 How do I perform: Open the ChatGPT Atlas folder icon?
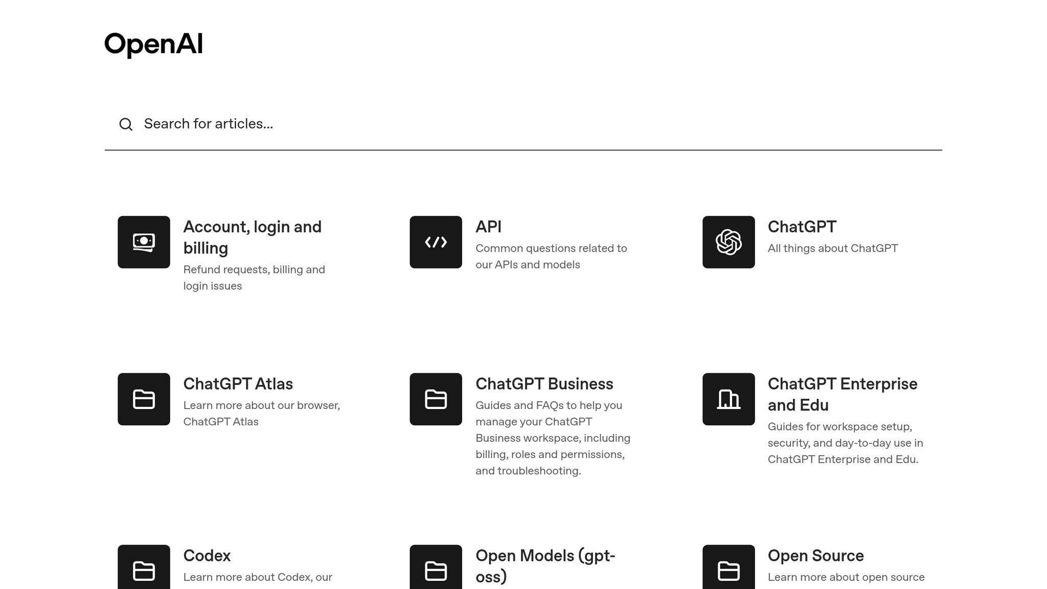144,399
